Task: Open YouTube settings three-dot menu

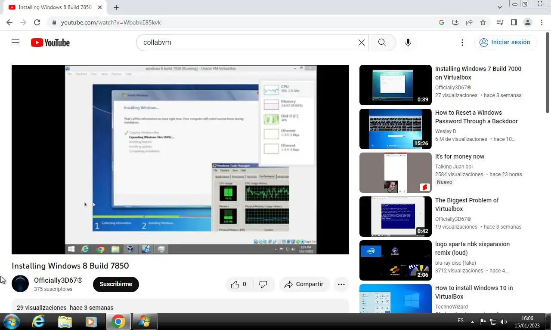Action: click(462, 43)
